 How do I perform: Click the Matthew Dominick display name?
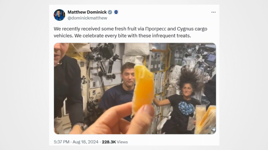coord(87,12)
